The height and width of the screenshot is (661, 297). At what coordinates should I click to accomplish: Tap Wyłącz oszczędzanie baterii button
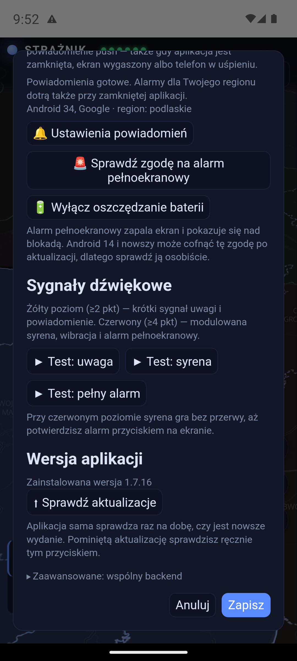point(118,207)
